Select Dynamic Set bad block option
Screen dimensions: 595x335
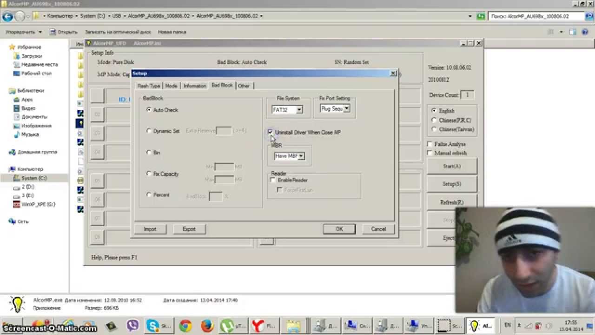[x=149, y=131]
